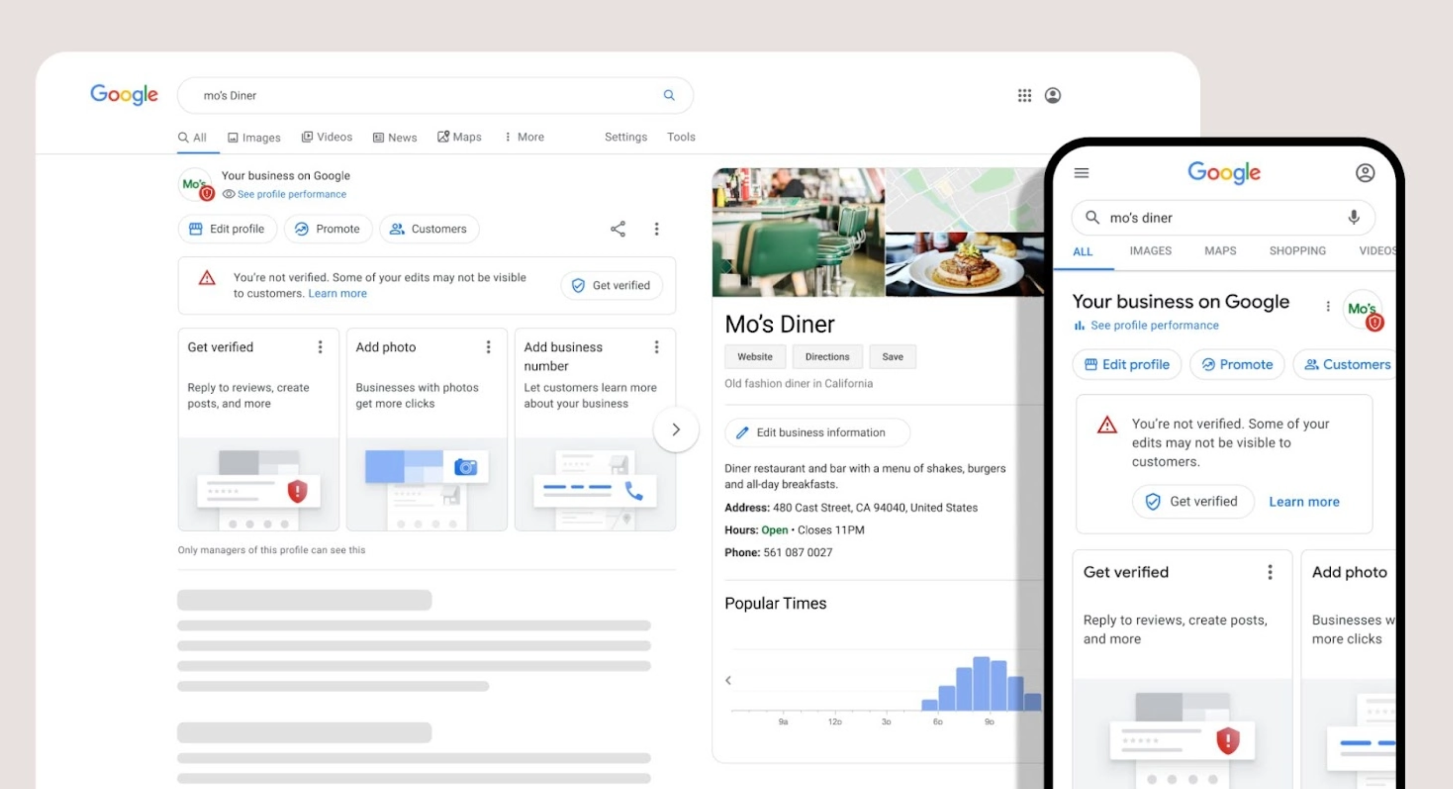Open desktop business profile three-dot menu

tap(656, 228)
